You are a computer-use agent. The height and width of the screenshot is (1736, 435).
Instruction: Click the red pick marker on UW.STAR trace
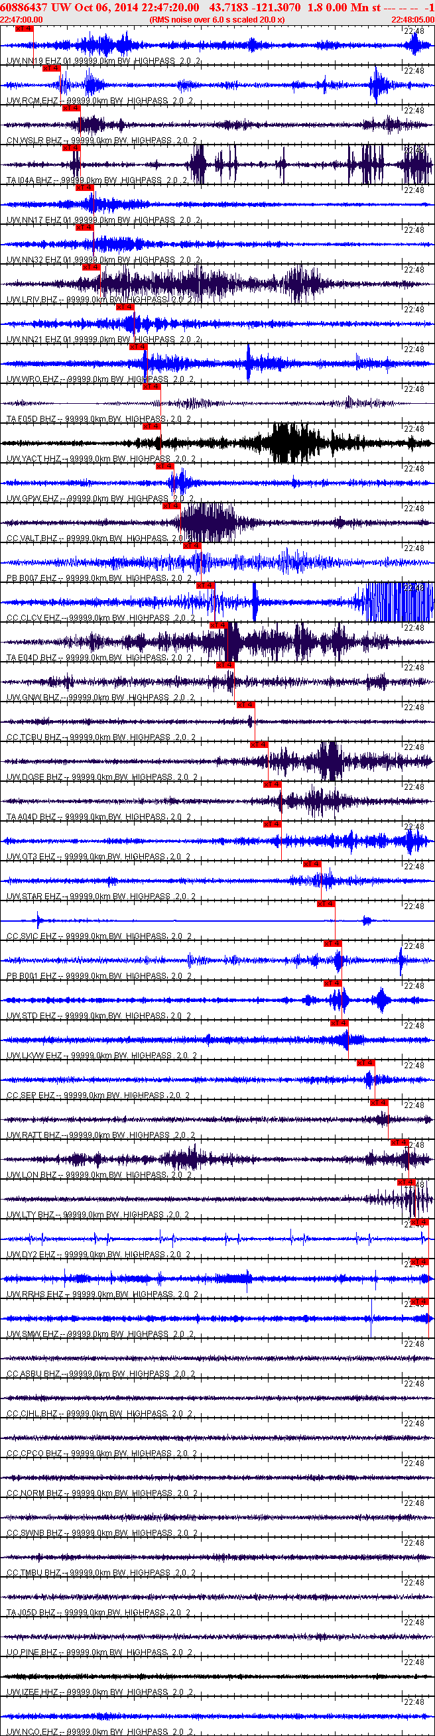pos(312,863)
